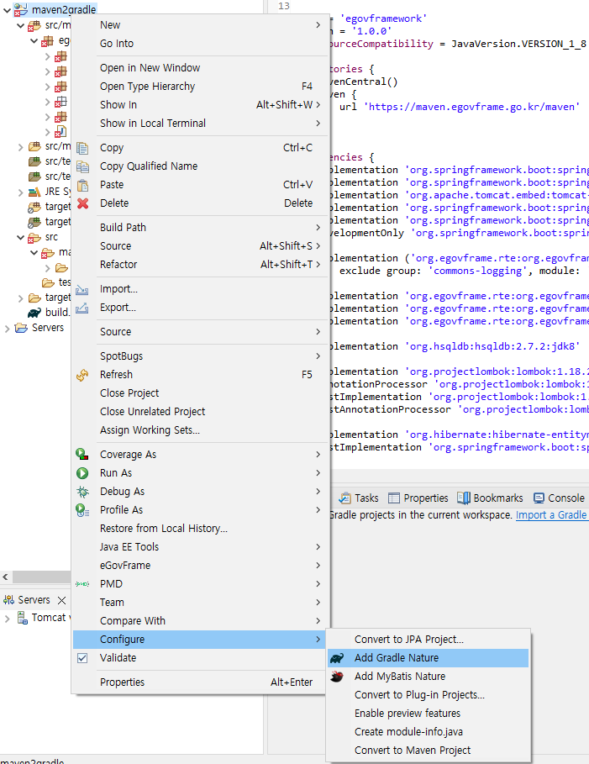This screenshot has width=589, height=764.
Task: Click the Add MyBatis Nature bird icon
Action: (x=337, y=677)
